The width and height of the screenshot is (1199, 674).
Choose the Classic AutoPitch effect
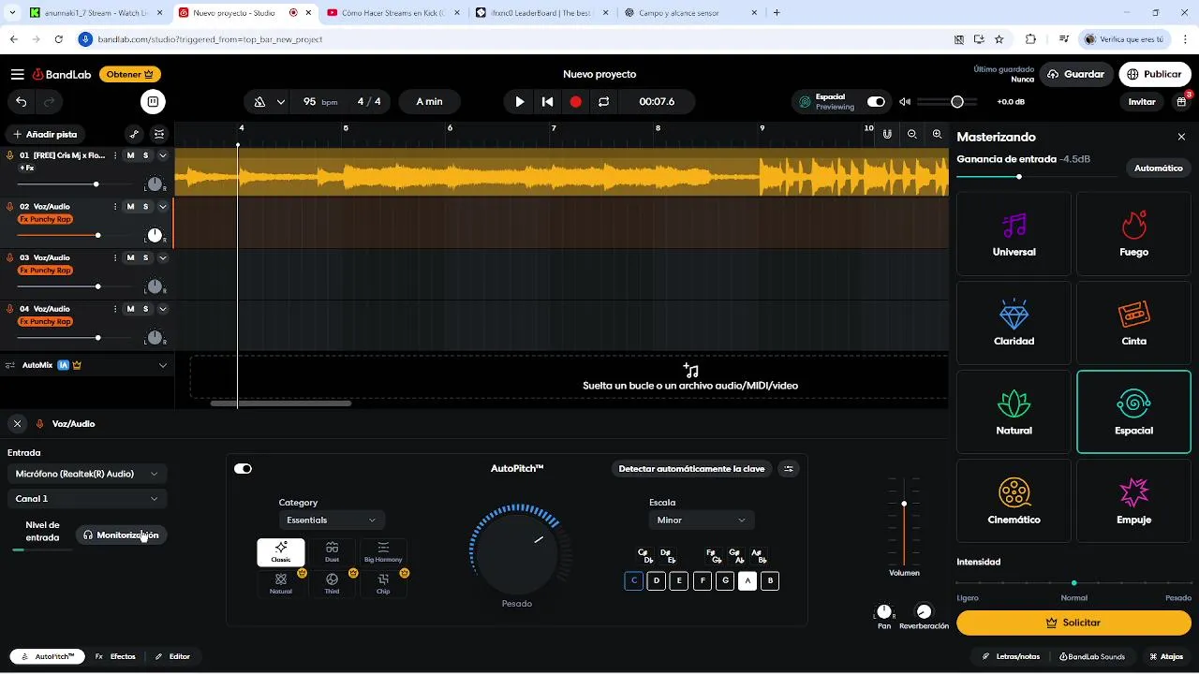(x=281, y=552)
